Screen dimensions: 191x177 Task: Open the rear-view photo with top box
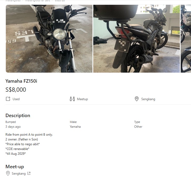136,39
